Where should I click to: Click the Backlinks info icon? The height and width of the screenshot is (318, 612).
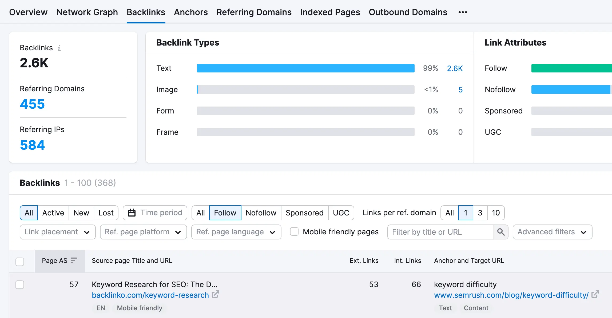click(59, 48)
